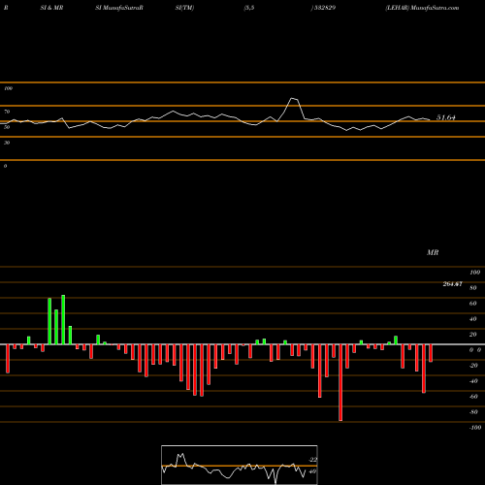Click the MR panel title
485x485 pixels.
[x=433, y=252]
